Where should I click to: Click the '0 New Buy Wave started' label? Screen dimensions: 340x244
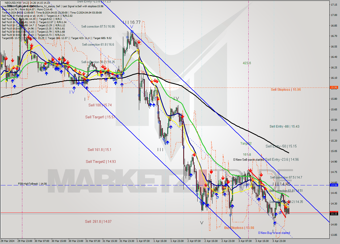[x=274, y=233]
